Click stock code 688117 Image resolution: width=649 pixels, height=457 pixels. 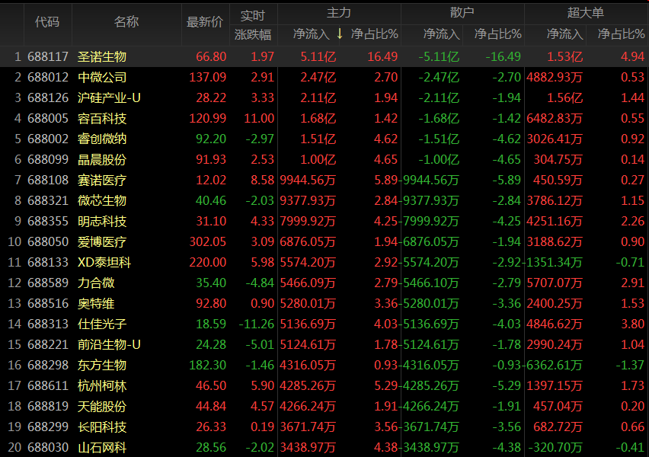click(48, 56)
